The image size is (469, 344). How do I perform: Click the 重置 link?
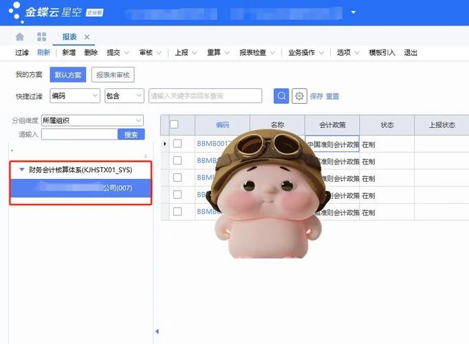tap(332, 96)
